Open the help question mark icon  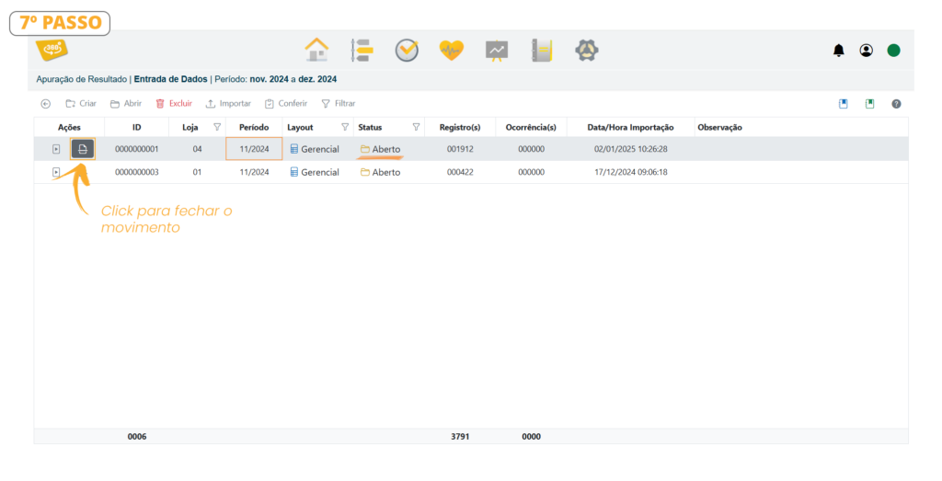pyautogui.click(x=896, y=104)
